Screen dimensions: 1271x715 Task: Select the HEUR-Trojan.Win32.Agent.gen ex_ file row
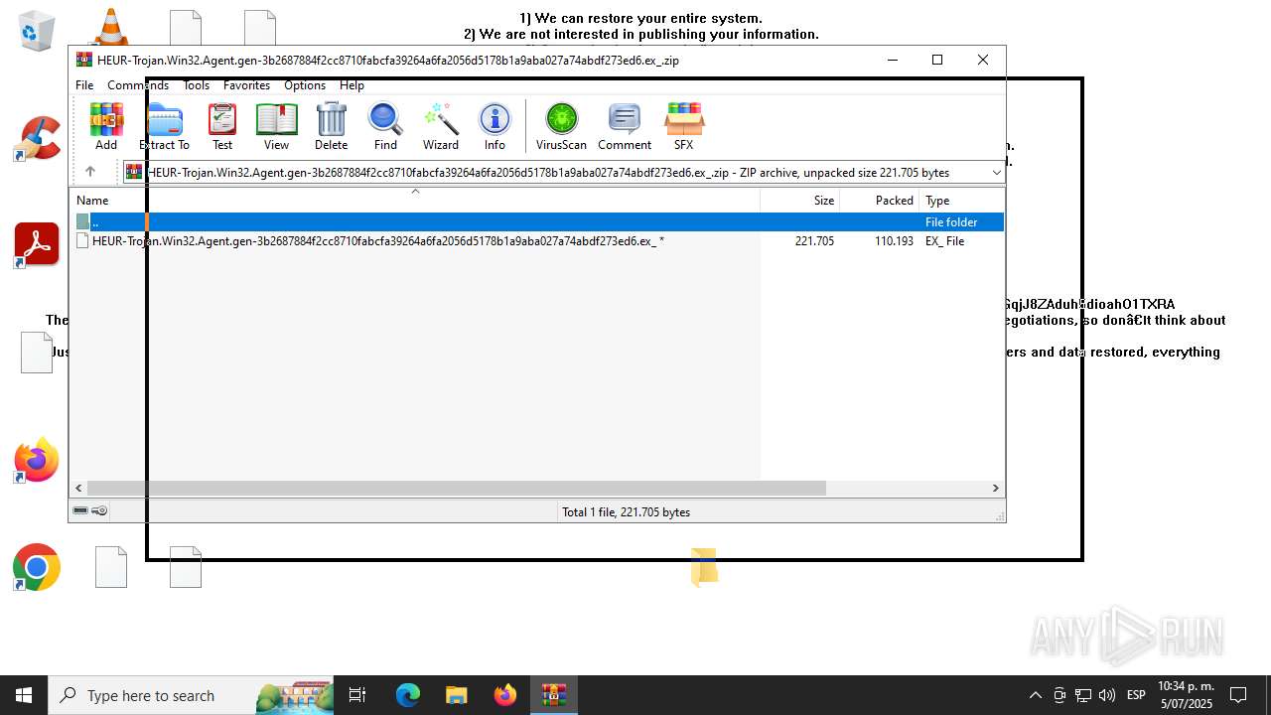(x=537, y=241)
